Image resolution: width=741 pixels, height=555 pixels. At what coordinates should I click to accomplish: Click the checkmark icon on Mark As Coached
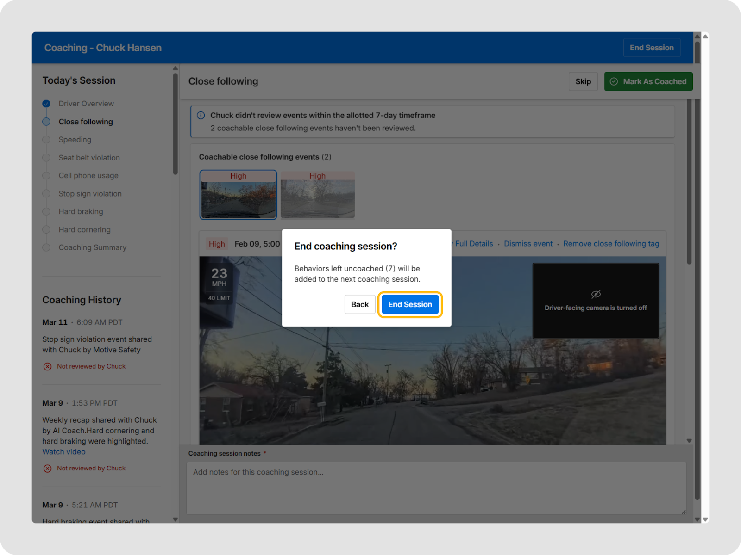tap(614, 81)
